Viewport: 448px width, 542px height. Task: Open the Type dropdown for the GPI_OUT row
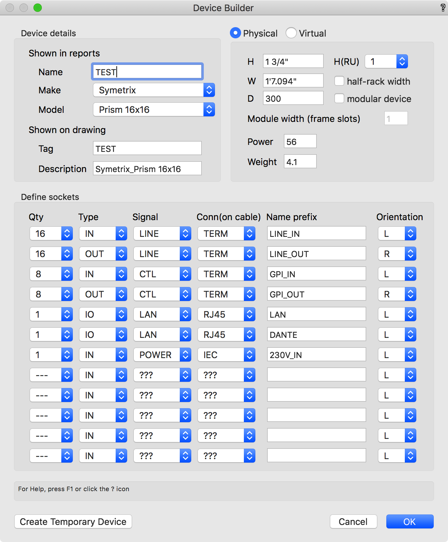103,294
